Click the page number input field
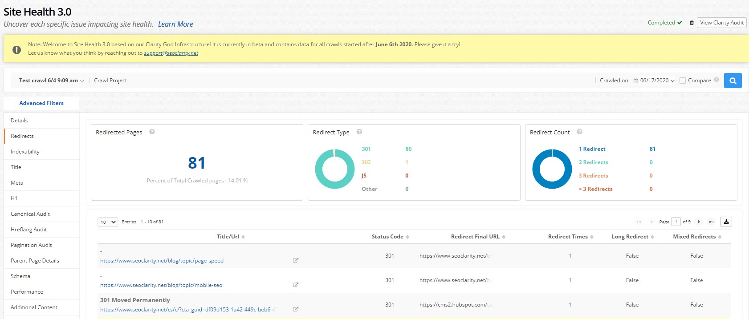The width and height of the screenshot is (749, 319). tap(676, 222)
